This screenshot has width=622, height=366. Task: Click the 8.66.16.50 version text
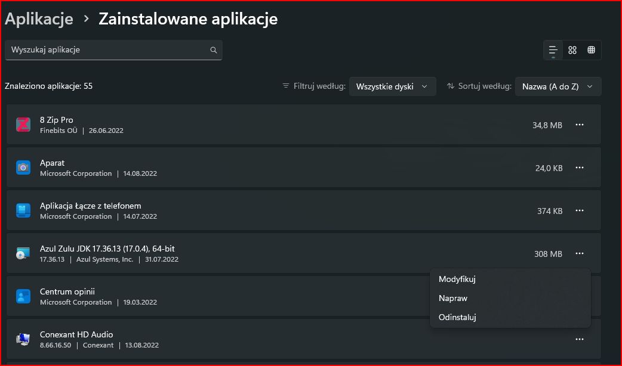click(56, 345)
